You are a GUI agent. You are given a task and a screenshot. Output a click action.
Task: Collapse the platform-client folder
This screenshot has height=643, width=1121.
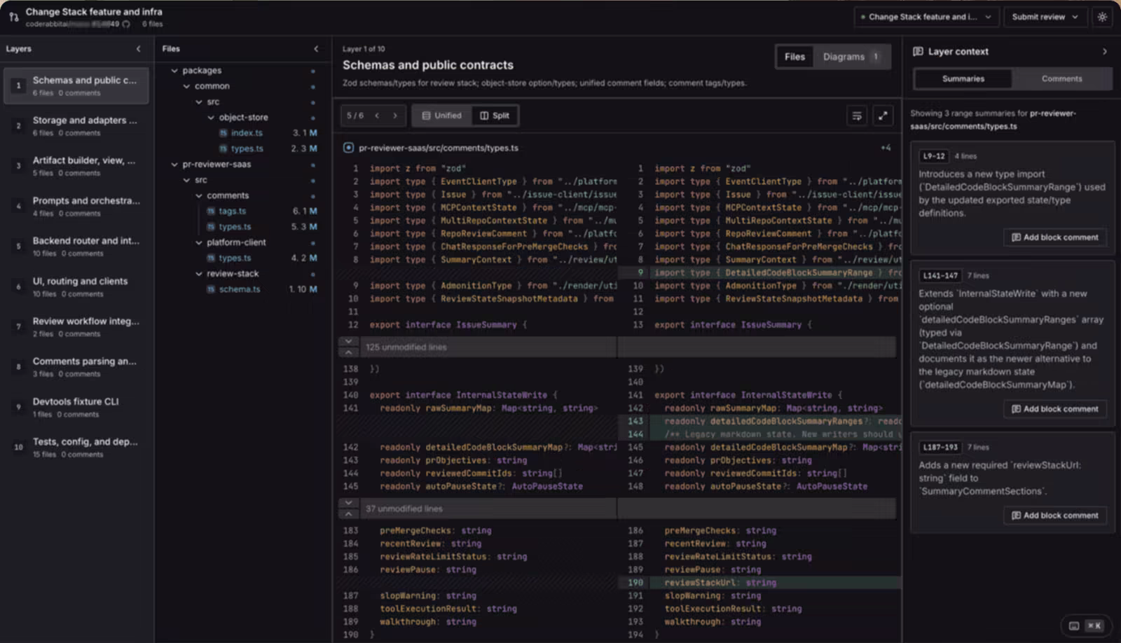click(x=199, y=242)
